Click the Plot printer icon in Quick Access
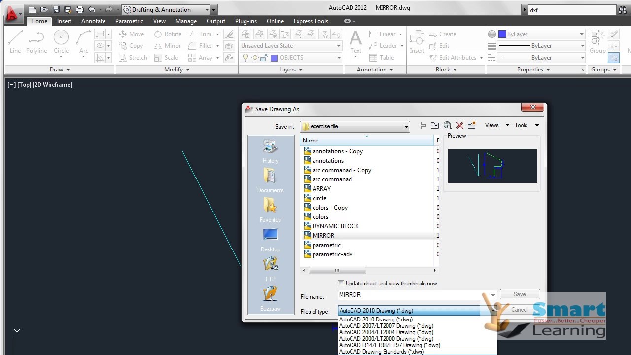This screenshot has height=355, width=631. (x=80, y=9)
